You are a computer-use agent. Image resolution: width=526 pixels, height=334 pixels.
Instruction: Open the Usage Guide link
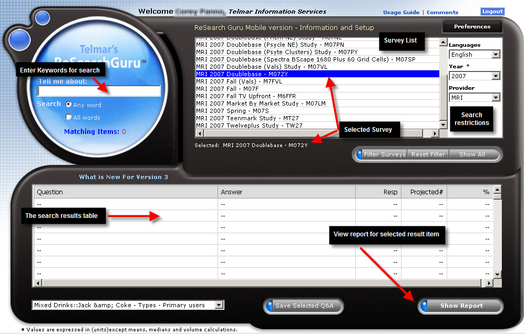click(x=401, y=13)
